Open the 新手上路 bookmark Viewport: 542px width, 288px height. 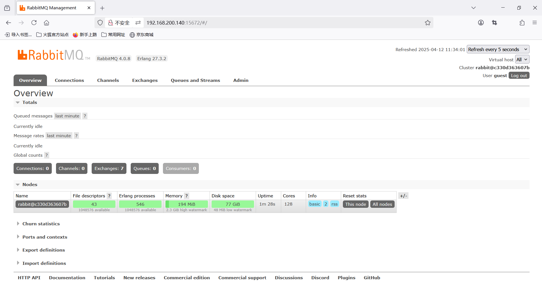(85, 34)
